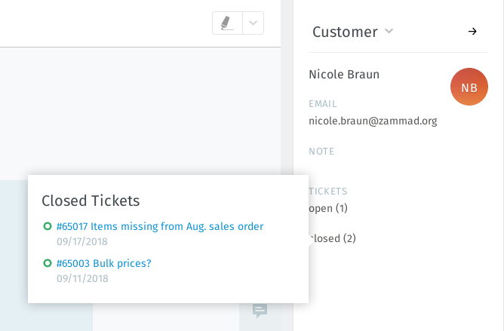Click green status circle of ticket #65003
The image size is (504, 331).
48,263
